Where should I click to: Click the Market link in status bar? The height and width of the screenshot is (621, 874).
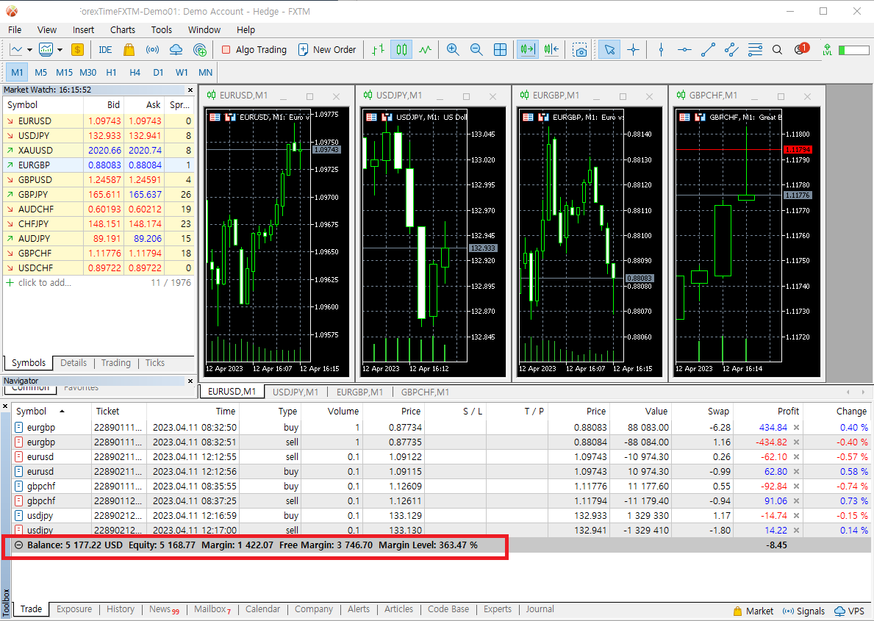753,611
